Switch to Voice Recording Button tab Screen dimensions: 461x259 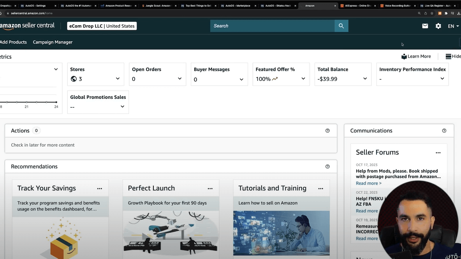pyautogui.click(x=398, y=5)
